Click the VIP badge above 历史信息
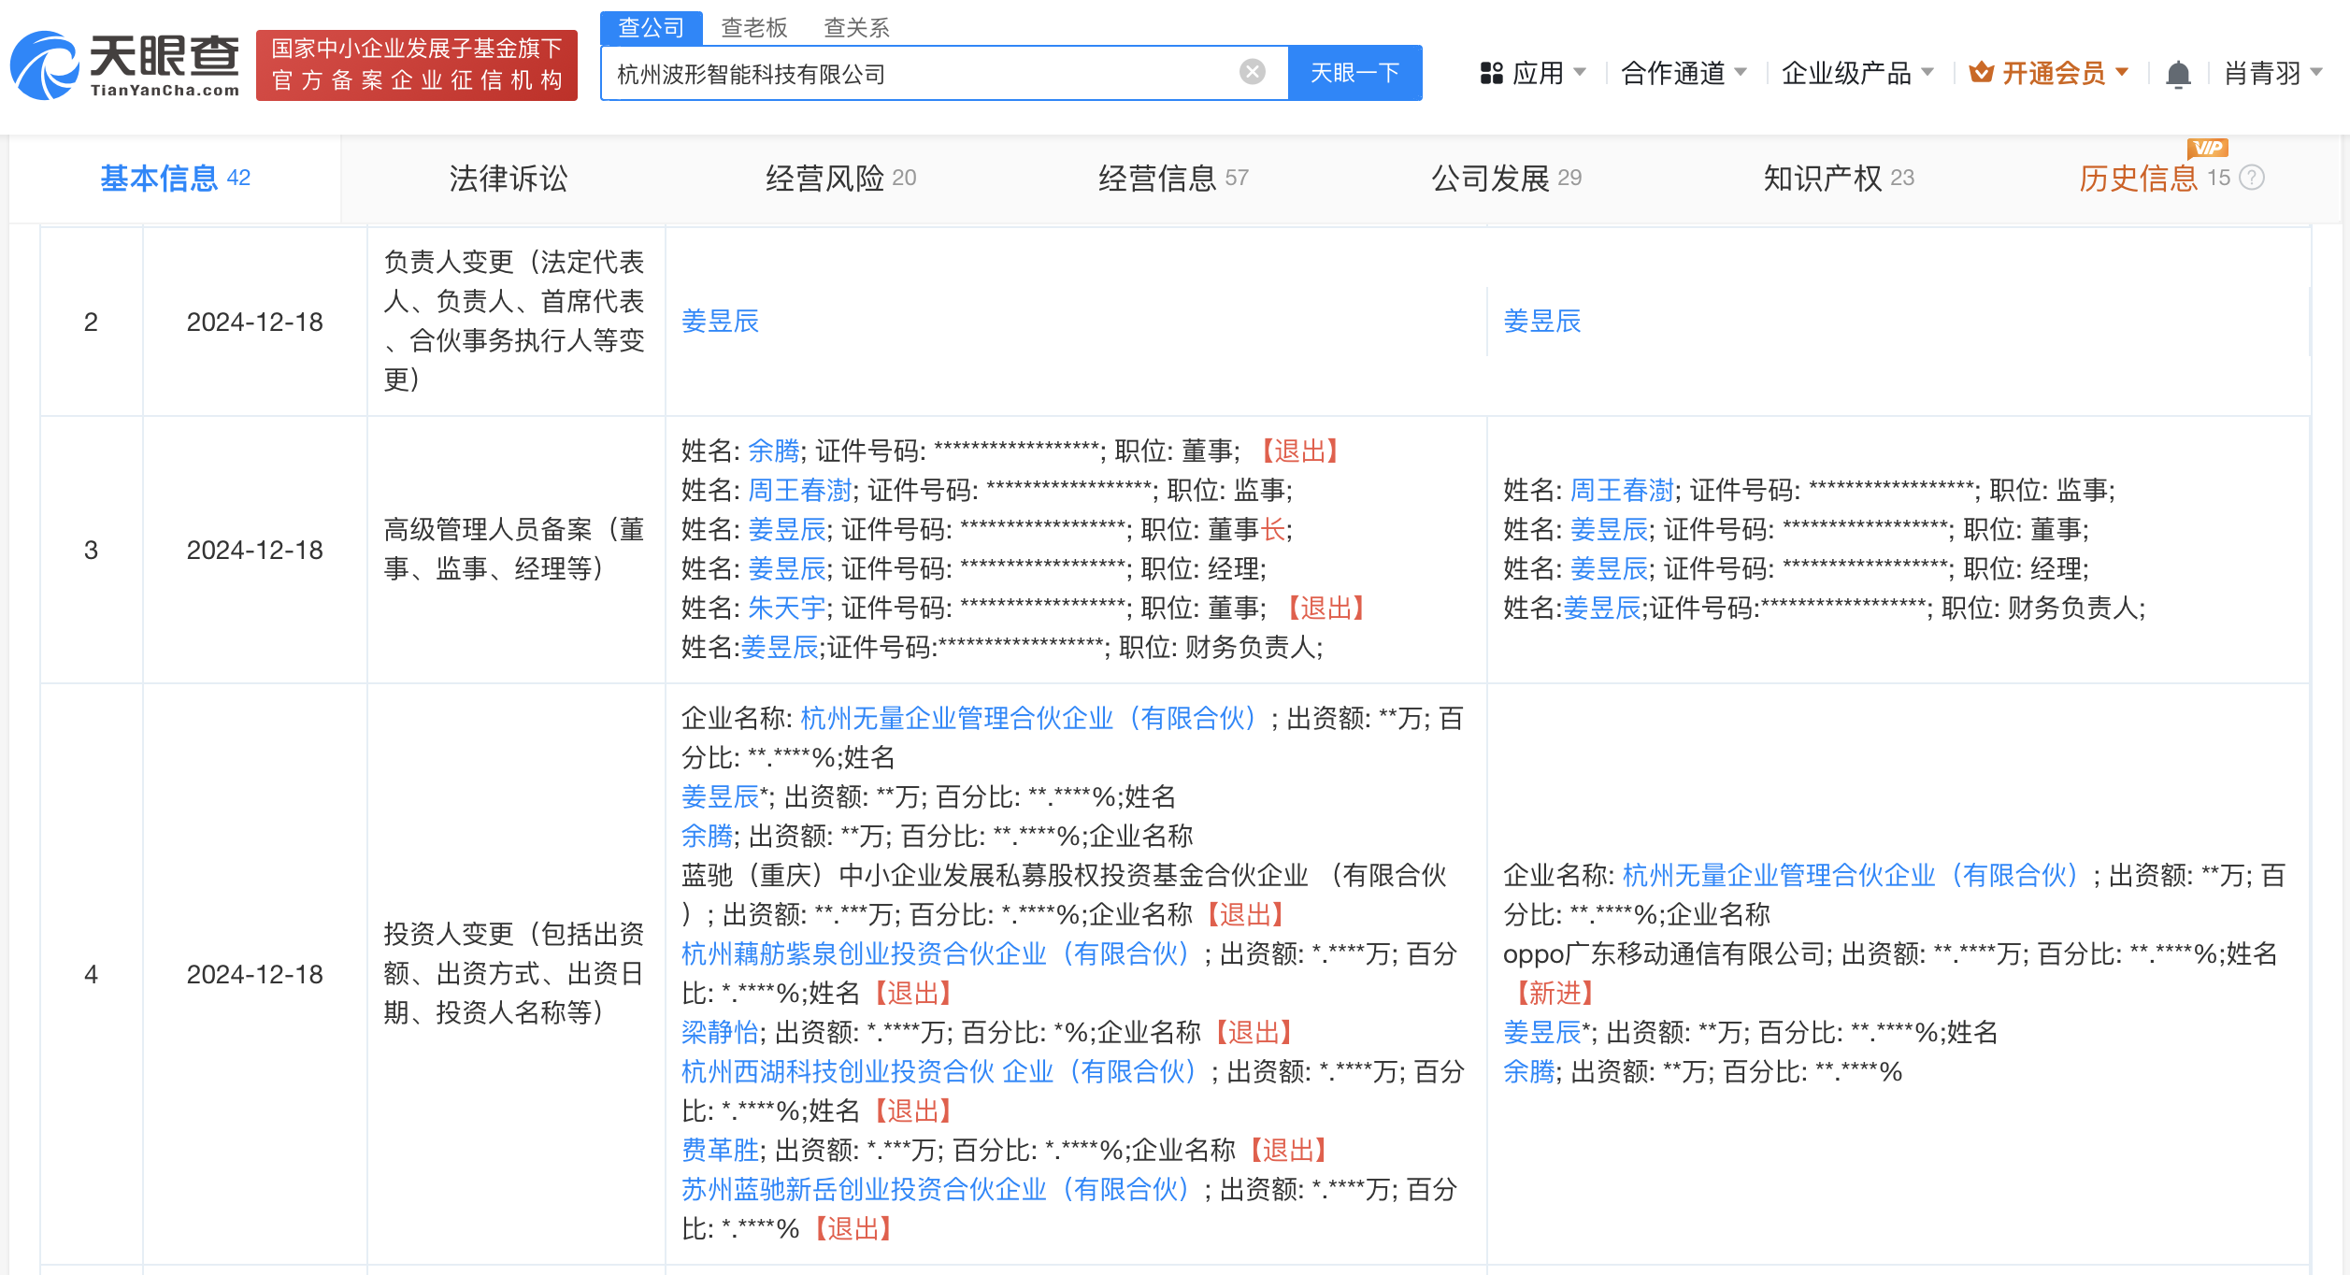2350x1275 pixels. (2208, 148)
